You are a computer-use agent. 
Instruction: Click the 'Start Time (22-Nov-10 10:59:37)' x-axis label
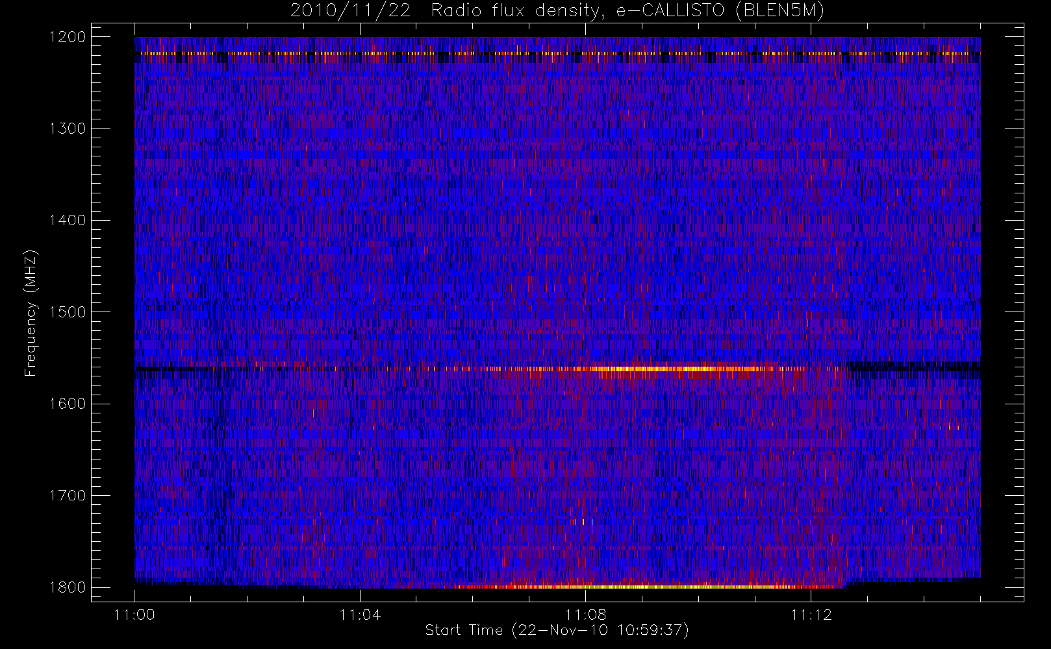[557, 630]
